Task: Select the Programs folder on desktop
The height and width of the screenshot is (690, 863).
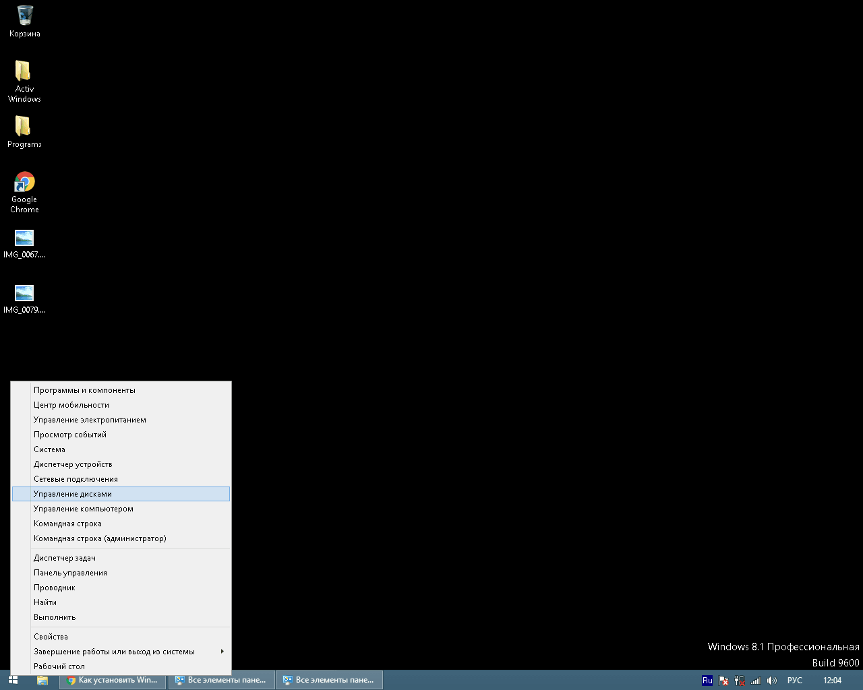Action: click(24, 131)
